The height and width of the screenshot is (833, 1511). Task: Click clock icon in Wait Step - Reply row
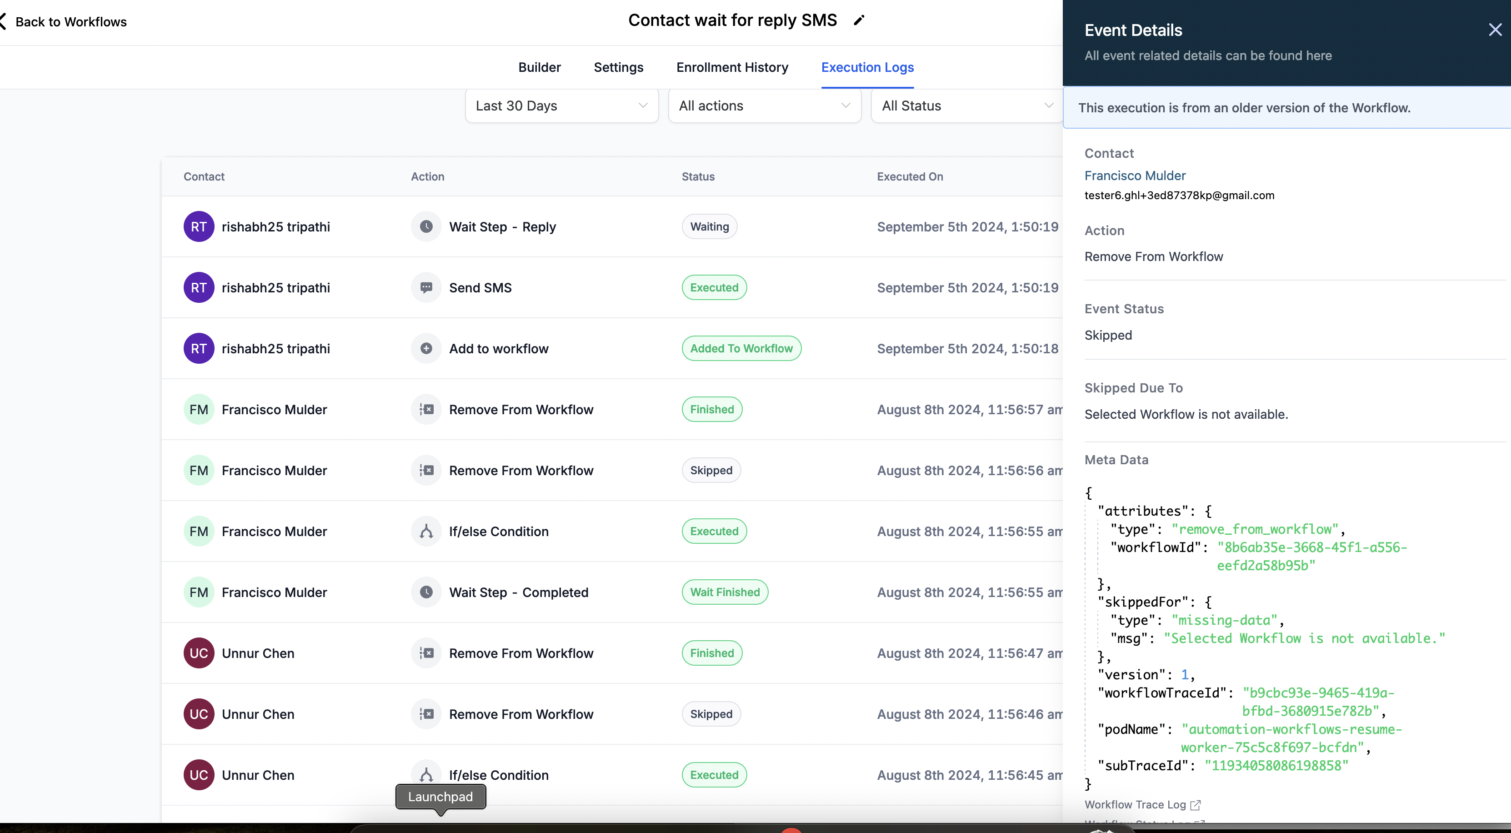point(426,226)
